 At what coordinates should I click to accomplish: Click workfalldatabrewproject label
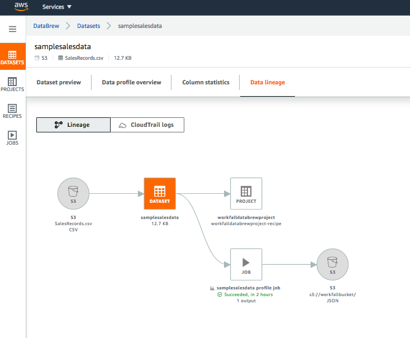246,217
